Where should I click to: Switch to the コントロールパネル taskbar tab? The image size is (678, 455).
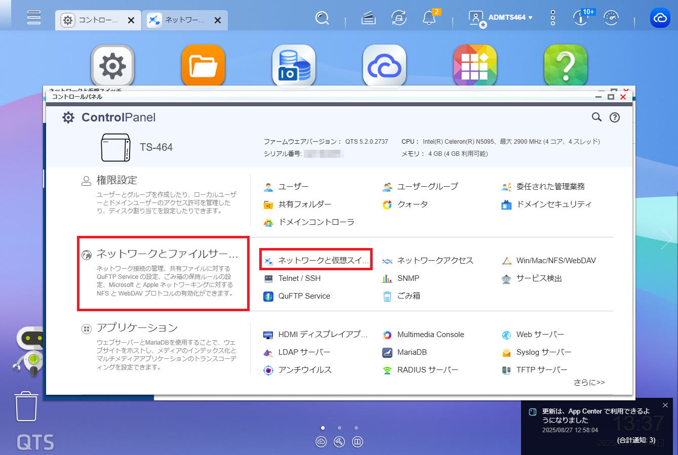(92, 20)
